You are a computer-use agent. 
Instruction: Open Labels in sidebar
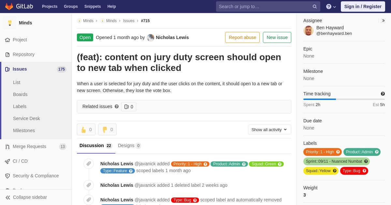click(x=20, y=106)
